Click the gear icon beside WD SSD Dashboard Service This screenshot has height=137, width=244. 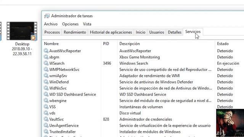tap(46, 94)
